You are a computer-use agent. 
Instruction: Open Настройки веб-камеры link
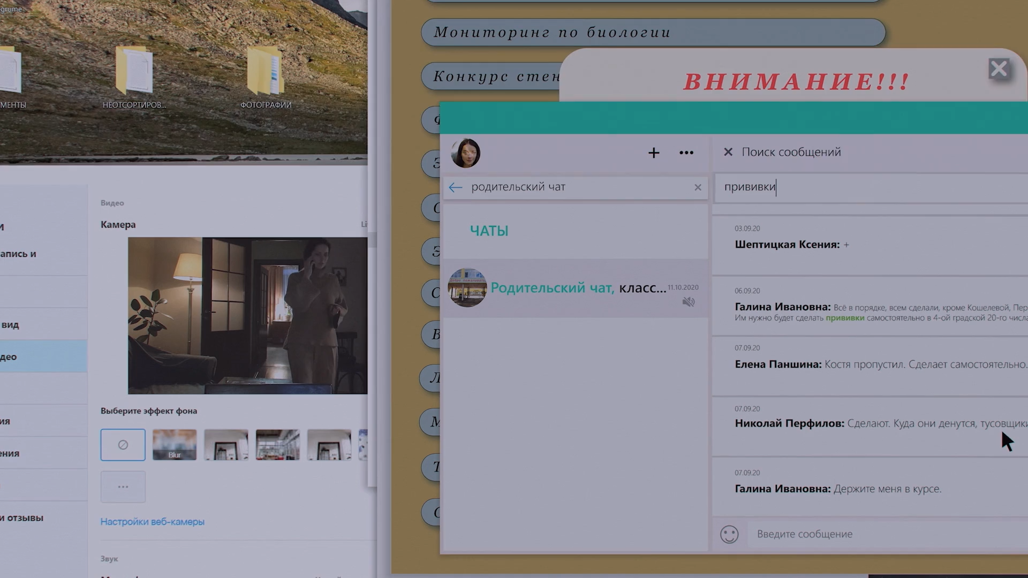click(x=153, y=522)
